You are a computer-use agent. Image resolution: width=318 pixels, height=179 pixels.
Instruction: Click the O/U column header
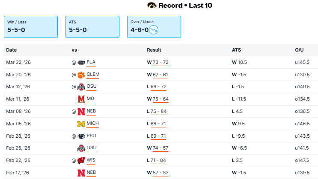pyautogui.click(x=299, y=50)
